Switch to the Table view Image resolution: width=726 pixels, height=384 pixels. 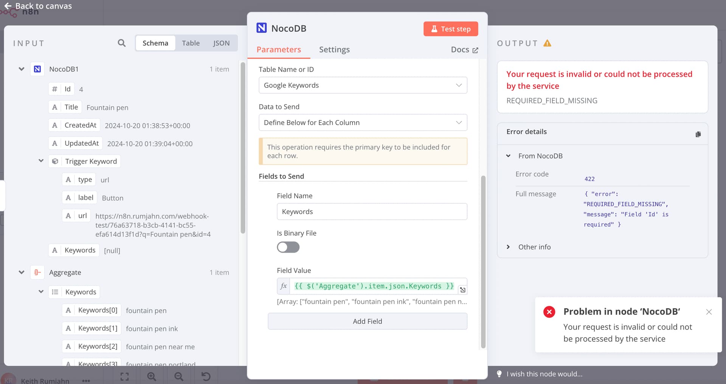[x=191, y=43]
